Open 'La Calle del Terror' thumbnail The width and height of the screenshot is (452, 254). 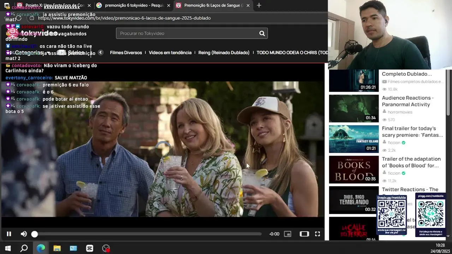point(353,229)
